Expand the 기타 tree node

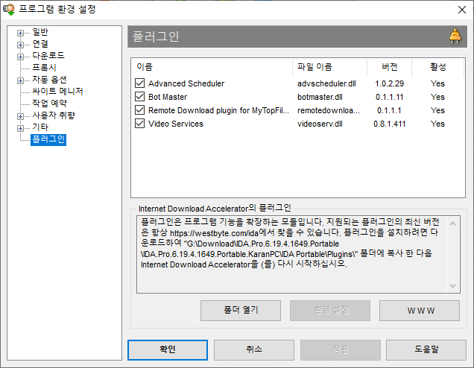(x=20, y=128)
